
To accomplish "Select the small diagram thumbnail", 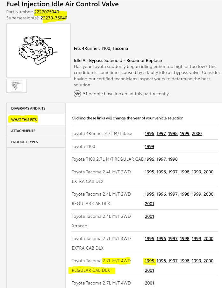I will (17, 86).
